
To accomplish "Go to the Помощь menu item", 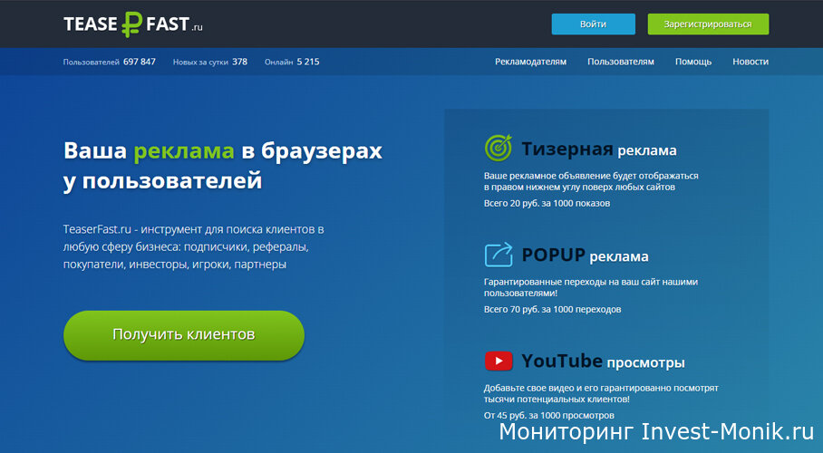I will (692, 62).
